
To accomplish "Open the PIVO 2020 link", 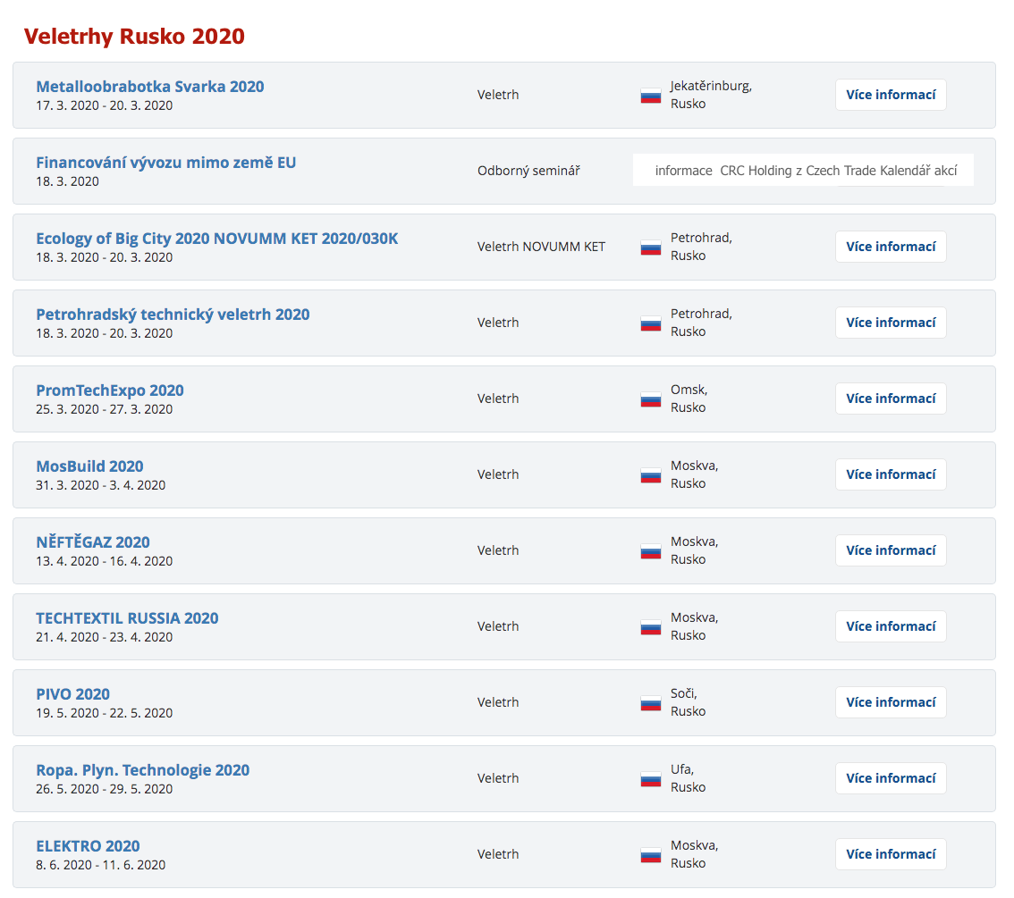I will tap(73, 694).
